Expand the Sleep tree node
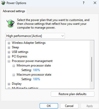The height and width of the screenshot is (109, 99). [9, 48]
